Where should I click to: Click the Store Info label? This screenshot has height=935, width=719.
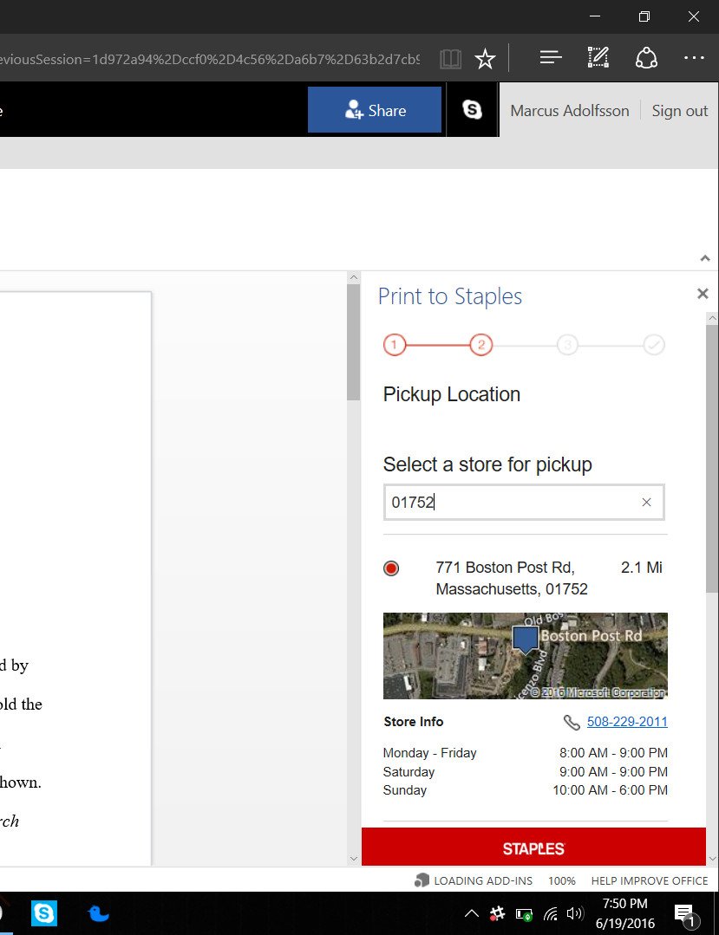pos(414,722)
